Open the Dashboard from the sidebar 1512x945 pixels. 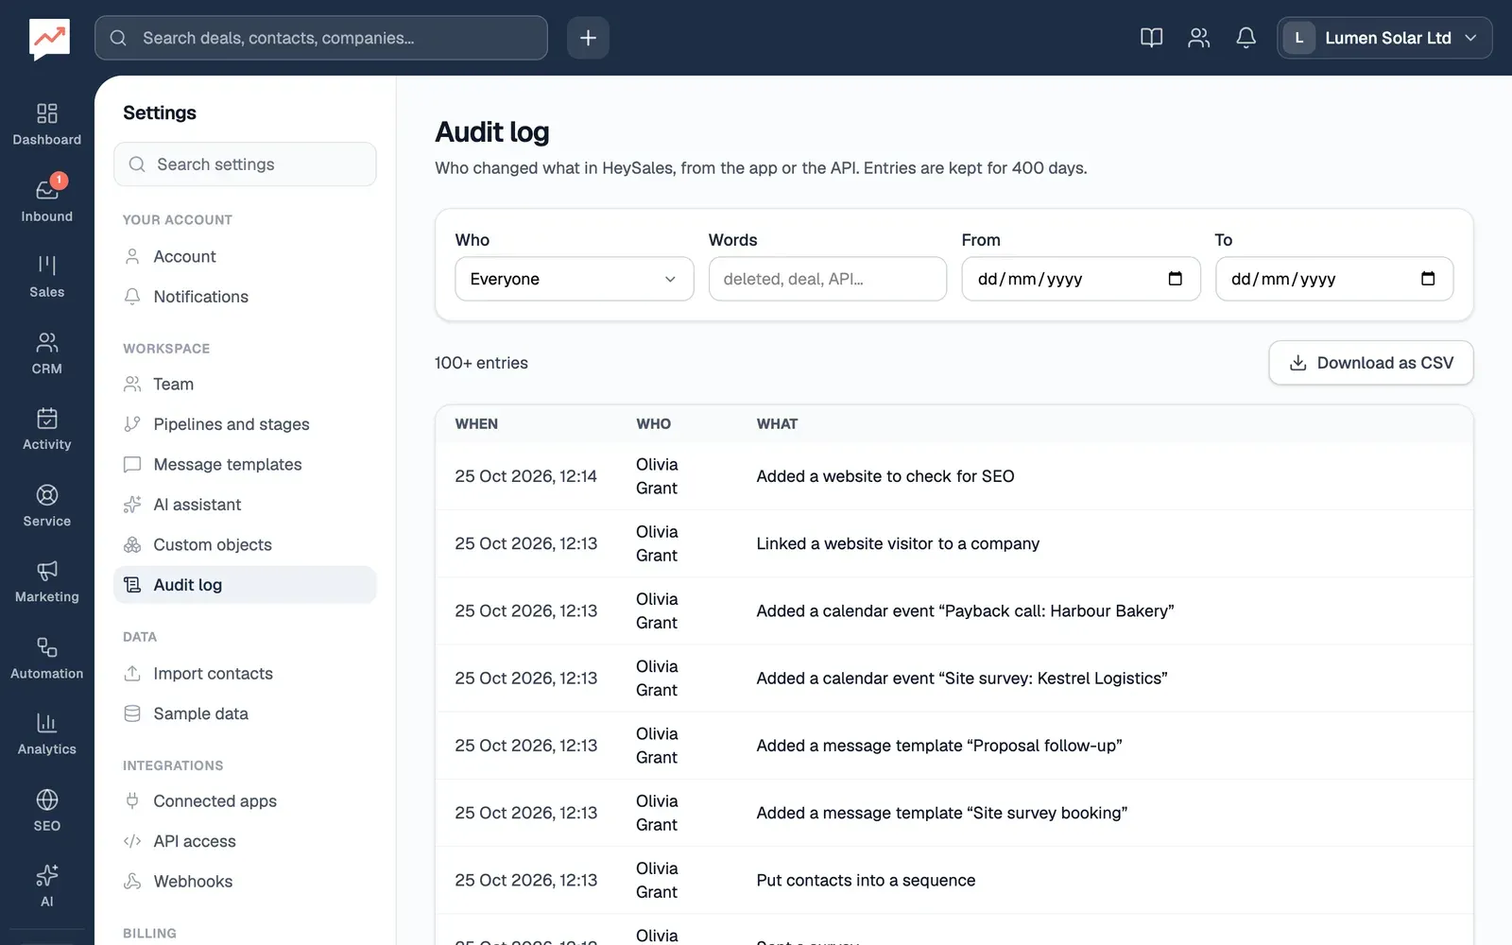(x=46, y=125)
